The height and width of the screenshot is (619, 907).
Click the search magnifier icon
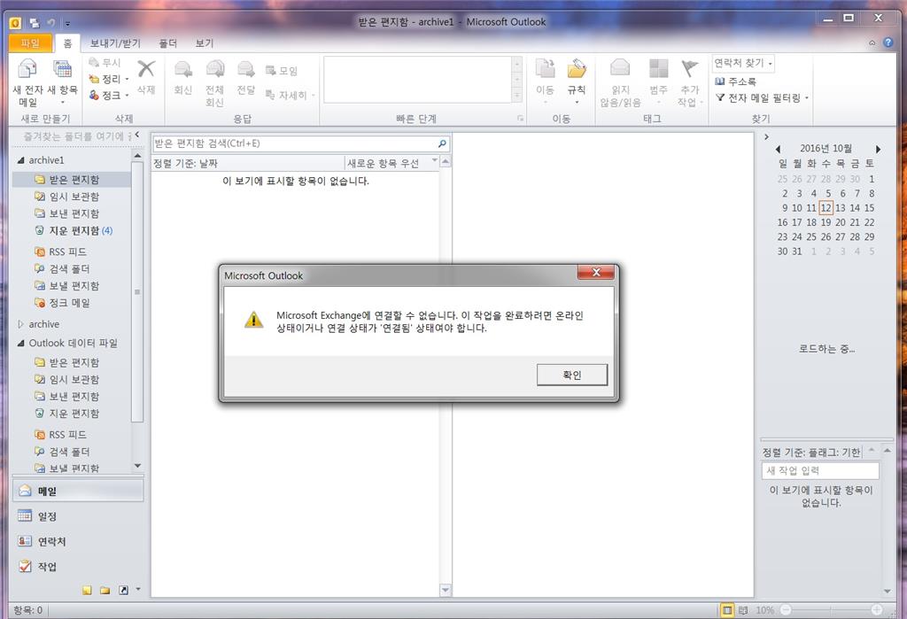coord(443,143)
